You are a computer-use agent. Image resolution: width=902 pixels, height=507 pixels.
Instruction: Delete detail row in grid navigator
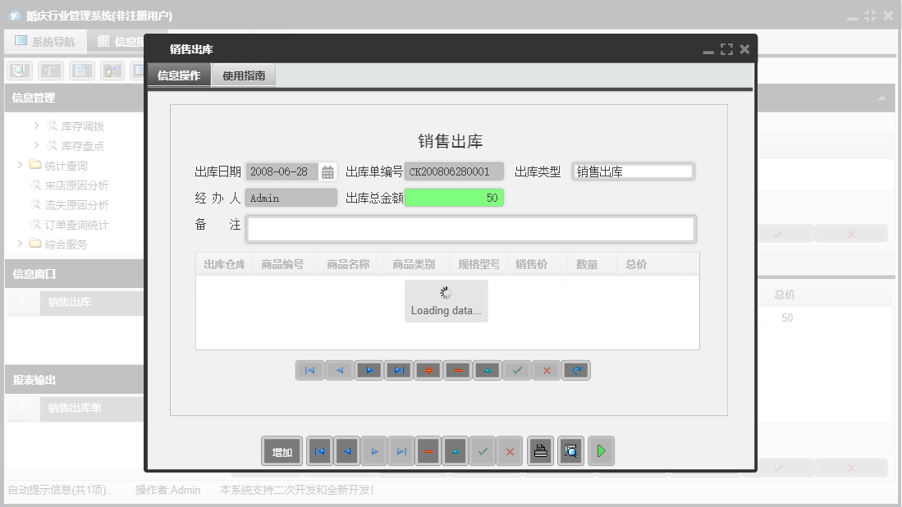tap(458, 370)
